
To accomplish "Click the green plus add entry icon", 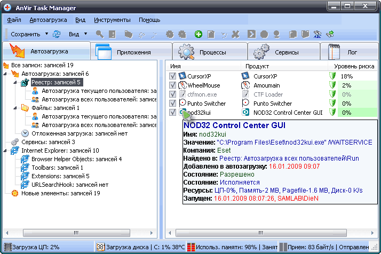I will point(199,34).
